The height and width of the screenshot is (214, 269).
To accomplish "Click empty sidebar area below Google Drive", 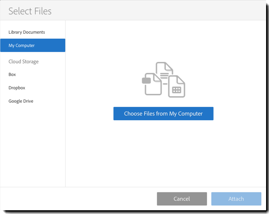I will point(33,146).
